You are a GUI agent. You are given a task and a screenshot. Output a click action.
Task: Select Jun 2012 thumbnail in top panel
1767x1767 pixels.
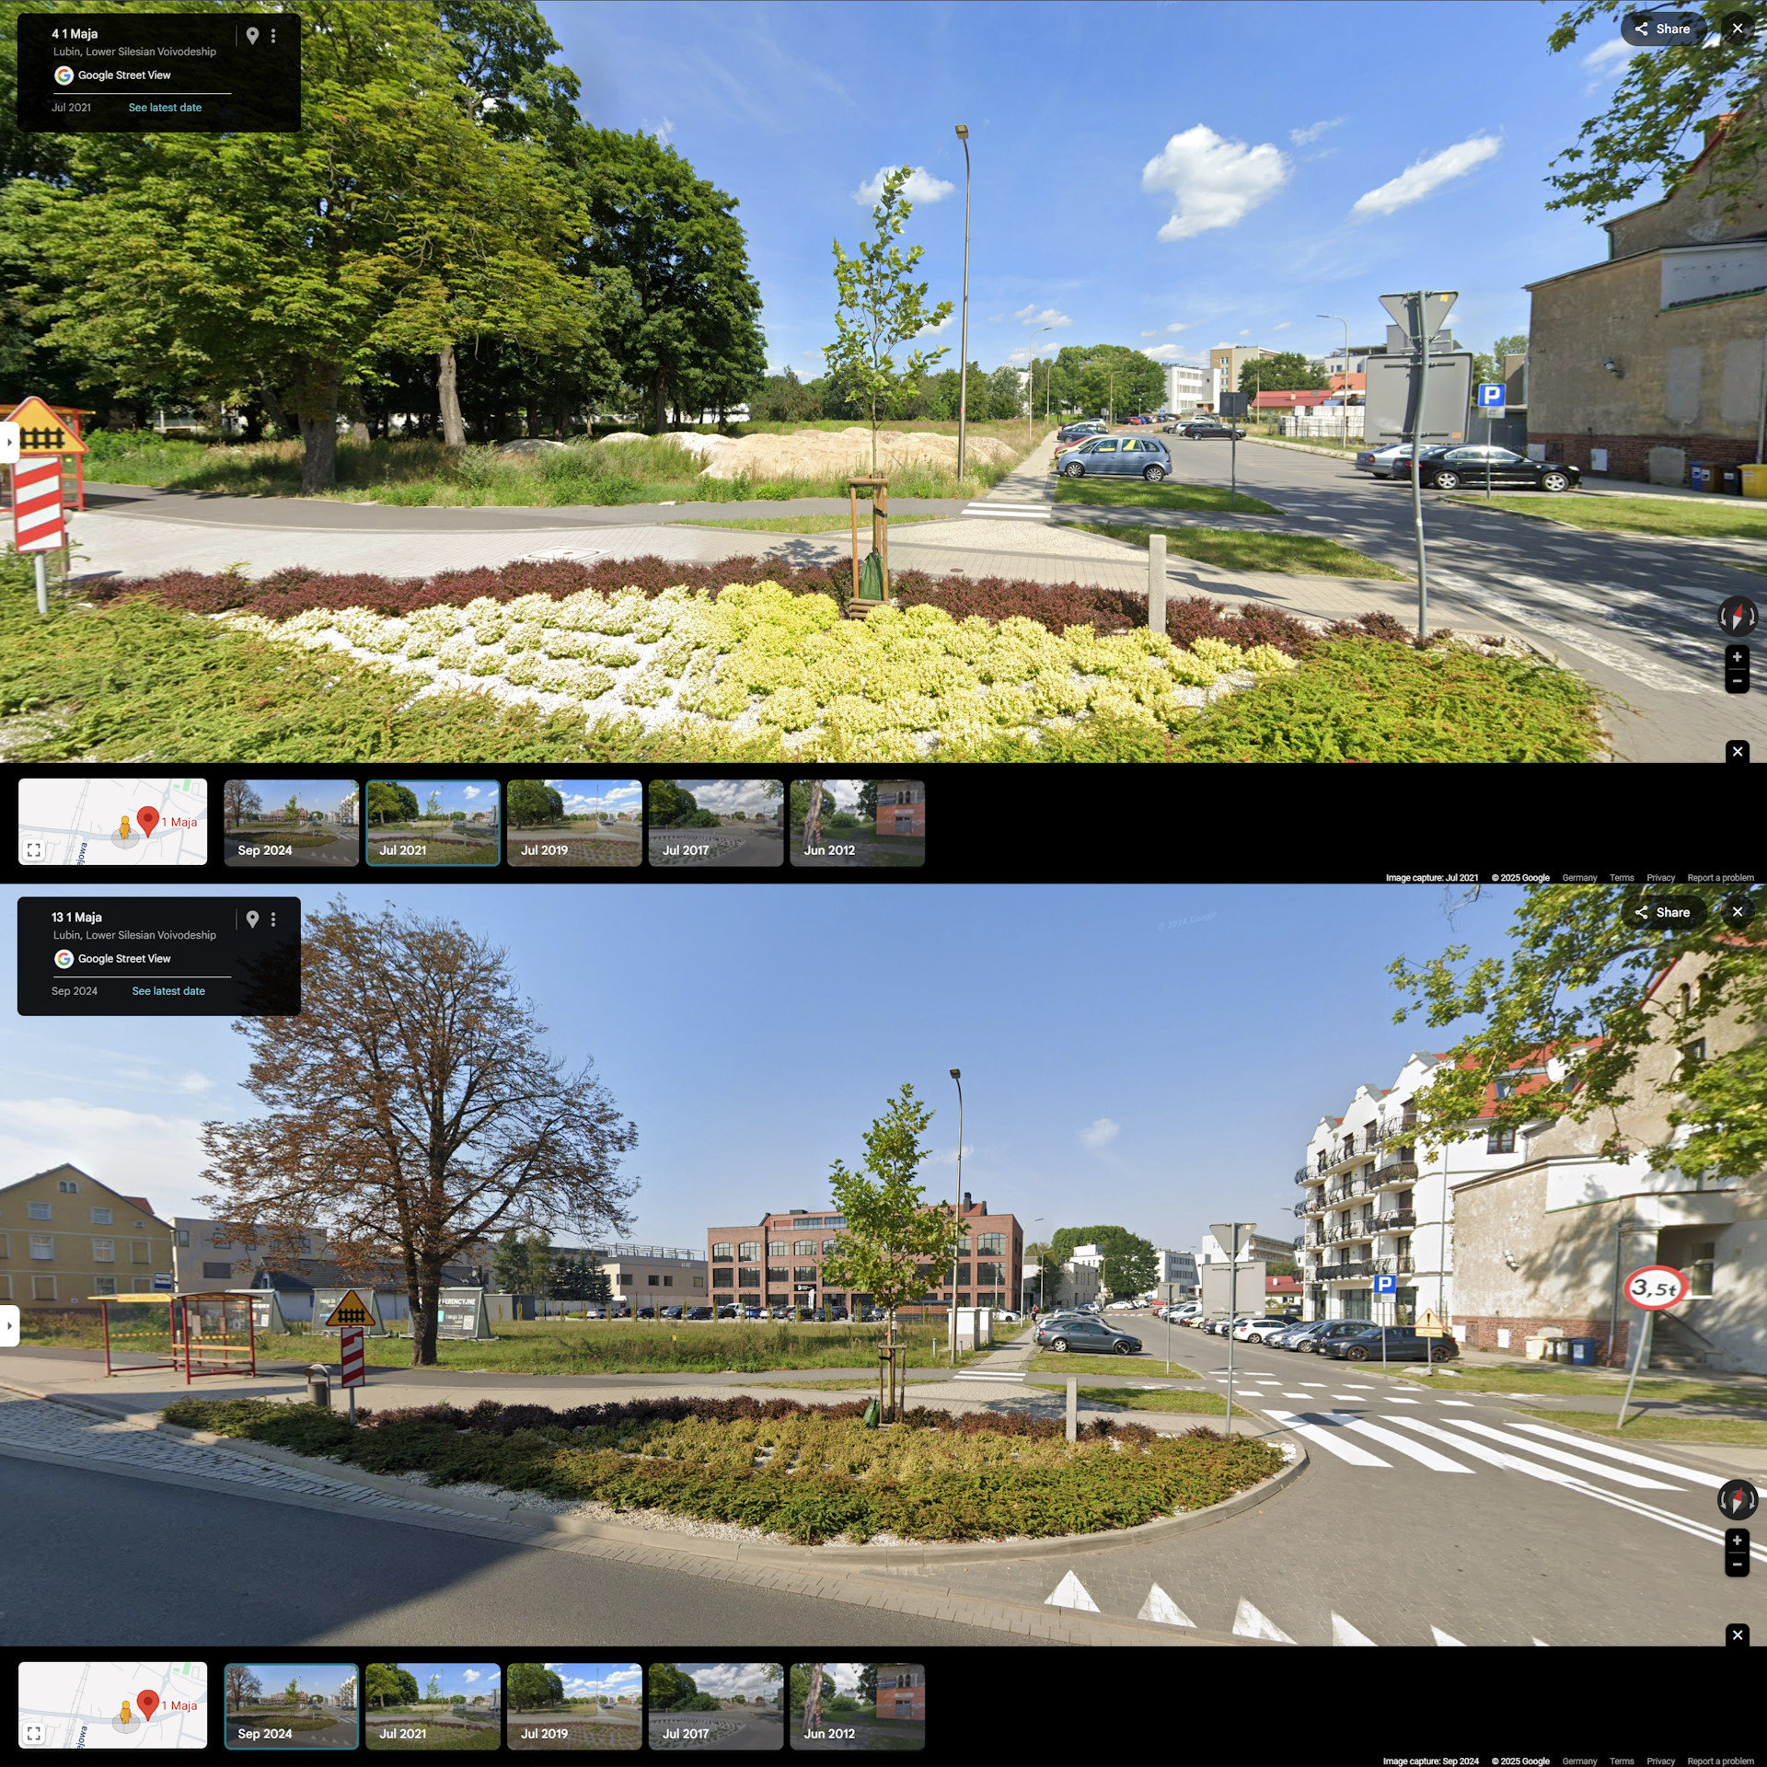click(x=857, y=823)
